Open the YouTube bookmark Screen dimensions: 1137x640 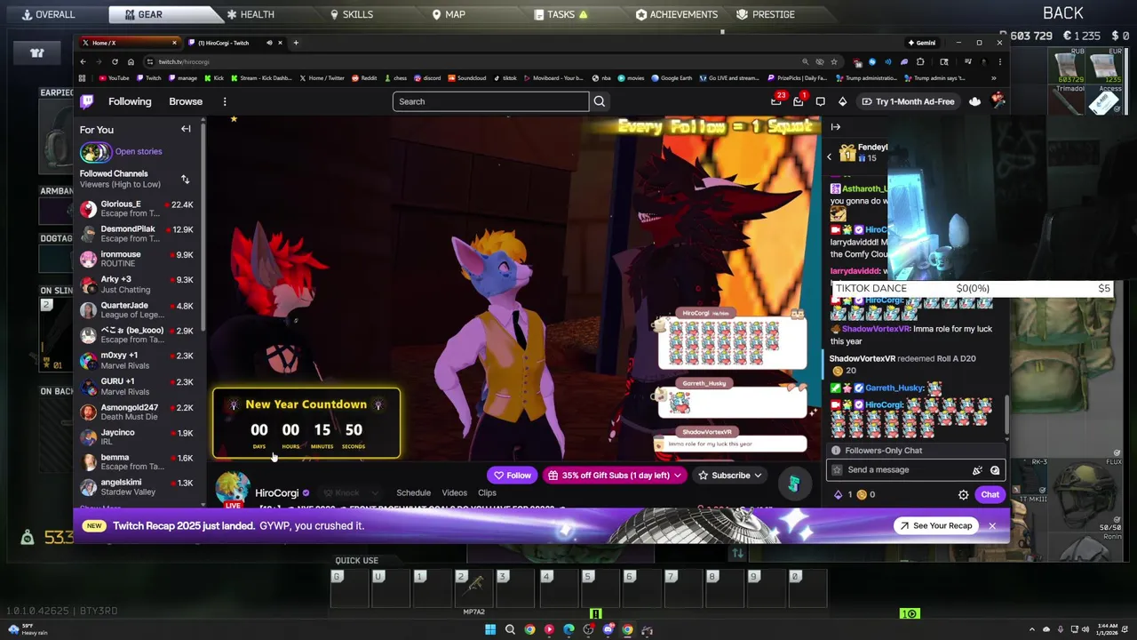click(x=114, y=78)
